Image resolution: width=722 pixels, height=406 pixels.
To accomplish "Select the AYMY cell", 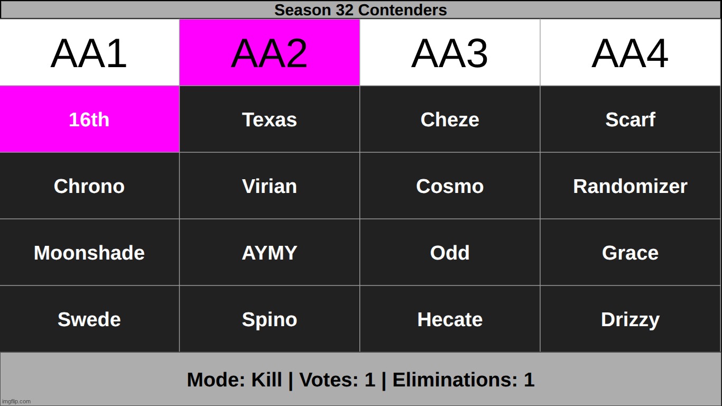I will 270,253.
